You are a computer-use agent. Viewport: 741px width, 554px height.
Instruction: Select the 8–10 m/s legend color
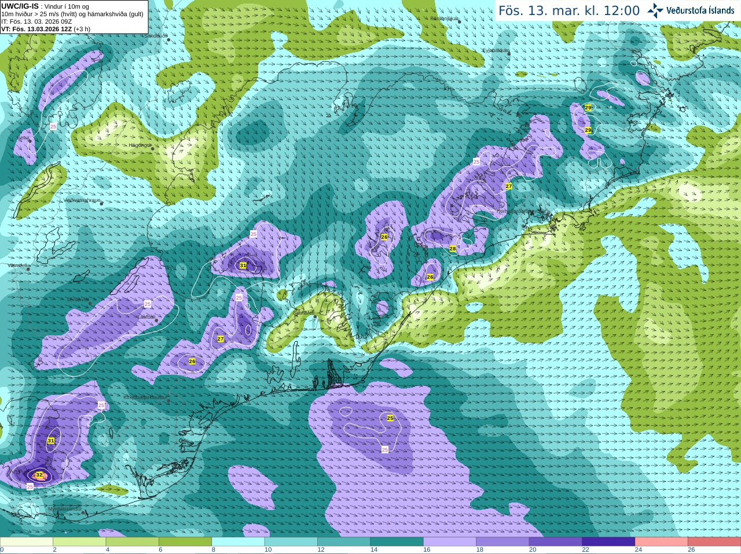click(238, 542)
